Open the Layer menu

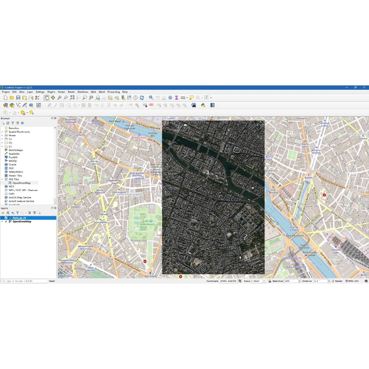30,92
